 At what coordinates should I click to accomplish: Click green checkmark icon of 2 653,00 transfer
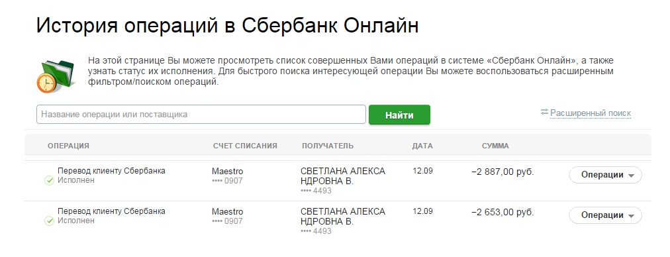tap(49, 221)
